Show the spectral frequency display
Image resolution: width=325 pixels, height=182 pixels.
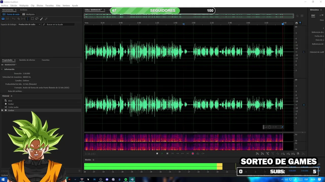pos(7,19)
